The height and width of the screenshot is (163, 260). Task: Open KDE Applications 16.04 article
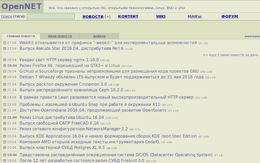108,136
